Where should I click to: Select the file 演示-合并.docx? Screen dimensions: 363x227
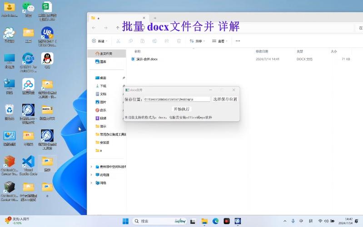click(x=147, y=59)
